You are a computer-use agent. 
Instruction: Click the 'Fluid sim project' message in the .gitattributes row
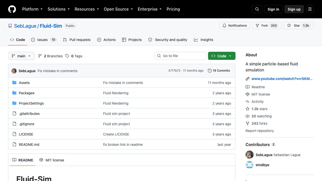tap(116, 114)
